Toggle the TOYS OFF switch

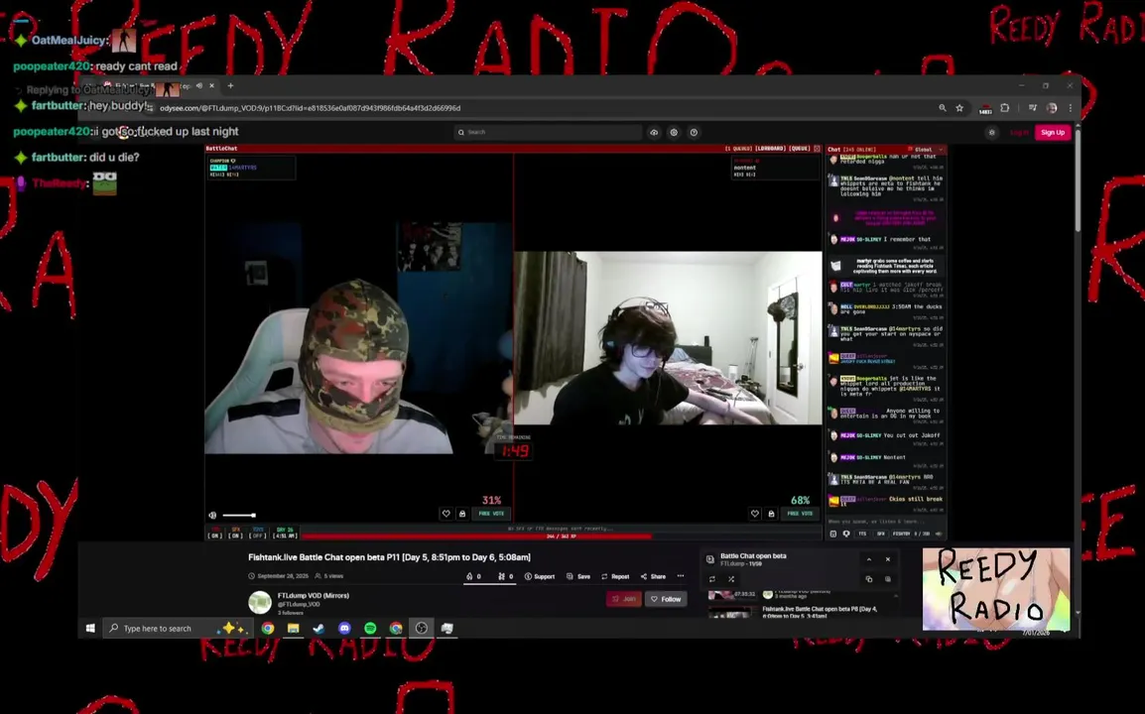258,533
